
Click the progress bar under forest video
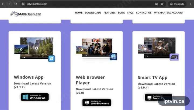[35, 57]
